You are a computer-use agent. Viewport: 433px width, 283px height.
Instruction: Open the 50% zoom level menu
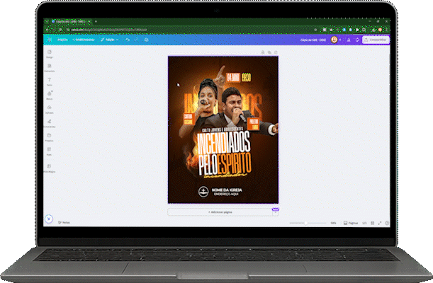(332, 223)
